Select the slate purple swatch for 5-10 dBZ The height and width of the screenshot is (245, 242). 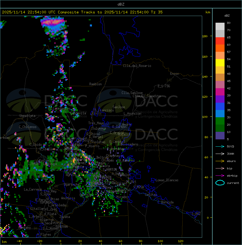pos(220,136)
